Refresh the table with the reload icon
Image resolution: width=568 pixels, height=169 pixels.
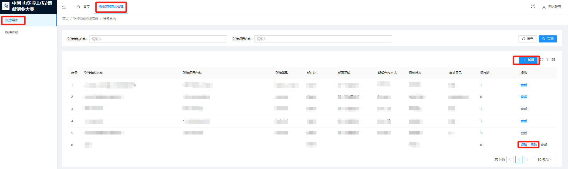click(x=542, y=60)
